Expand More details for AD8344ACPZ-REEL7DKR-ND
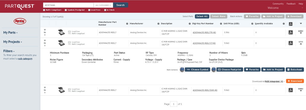Screen dimensions: 306x110 pos(301,90)
